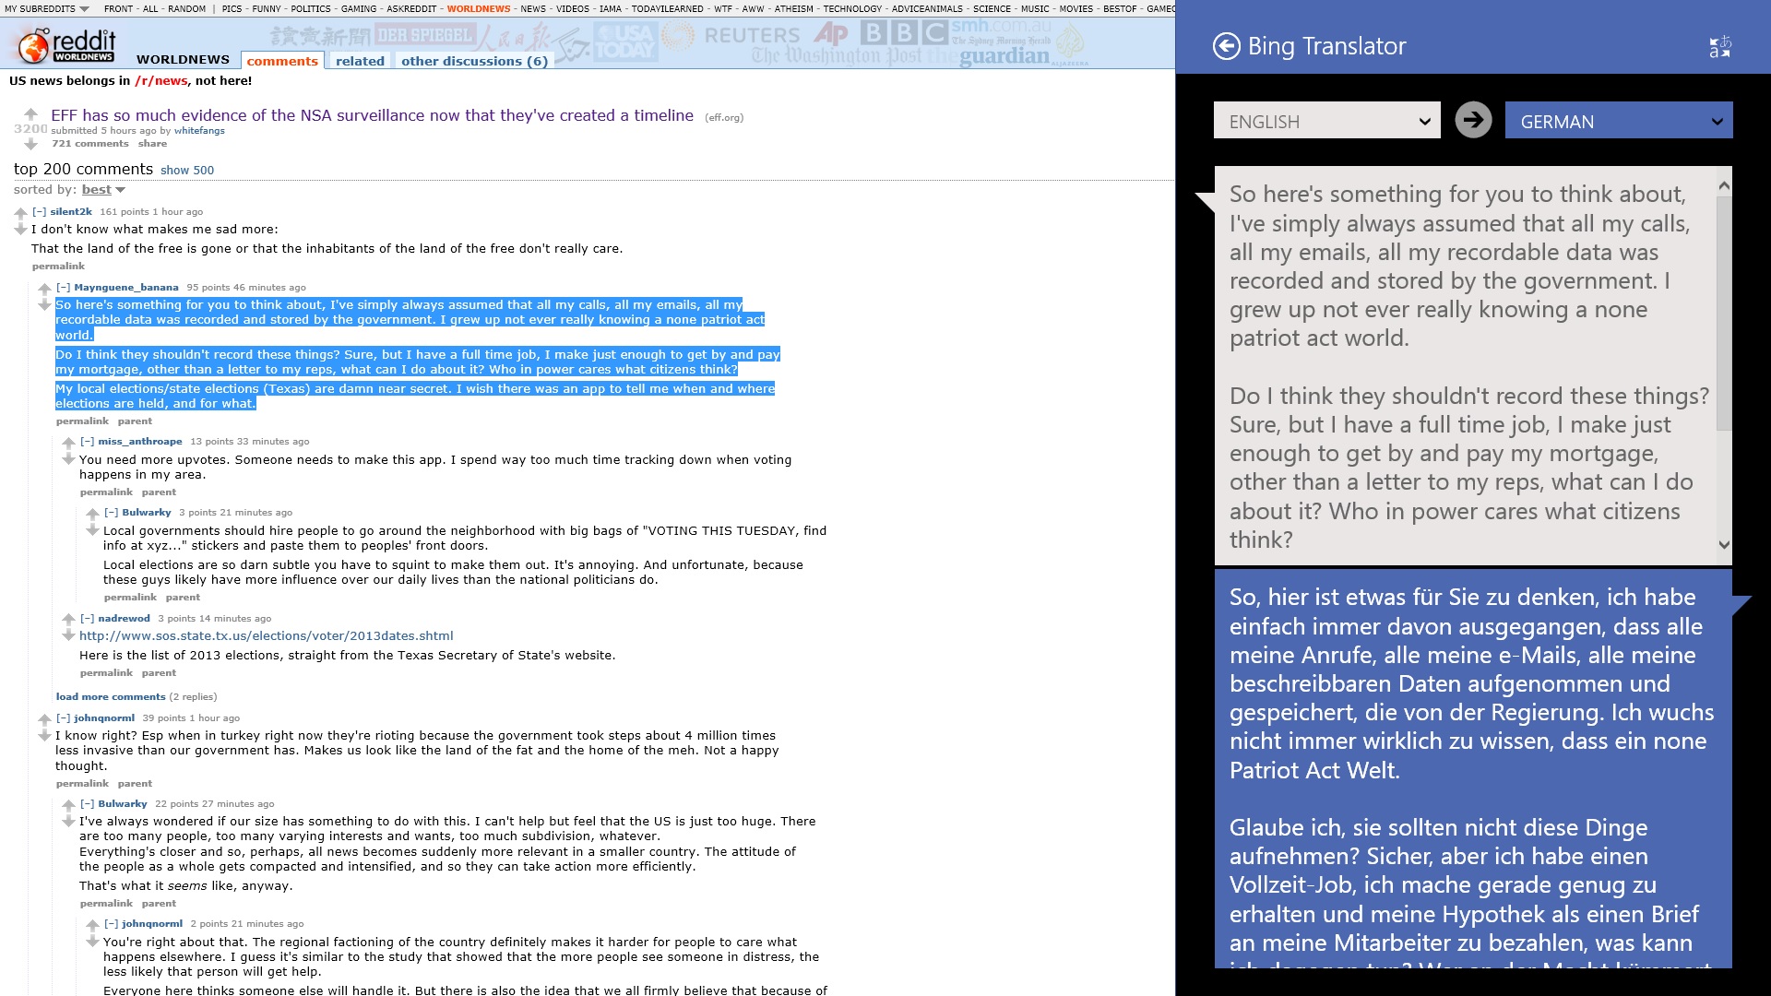Screen dimensions: 1771x996
Task: Upvote the EFF NSA timeline post
Action: click(30, 113)
